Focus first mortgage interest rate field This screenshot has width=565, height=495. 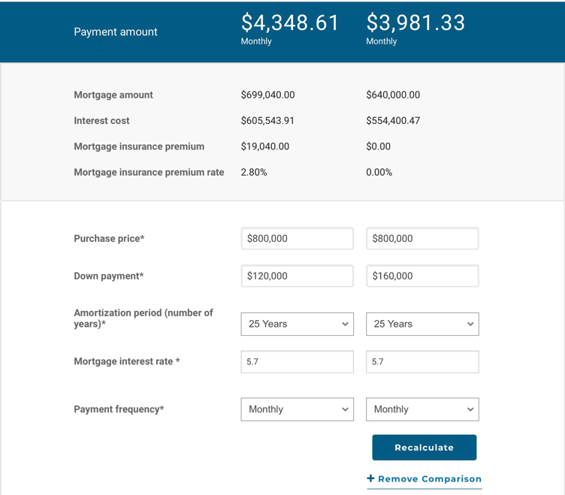(297, 362)
